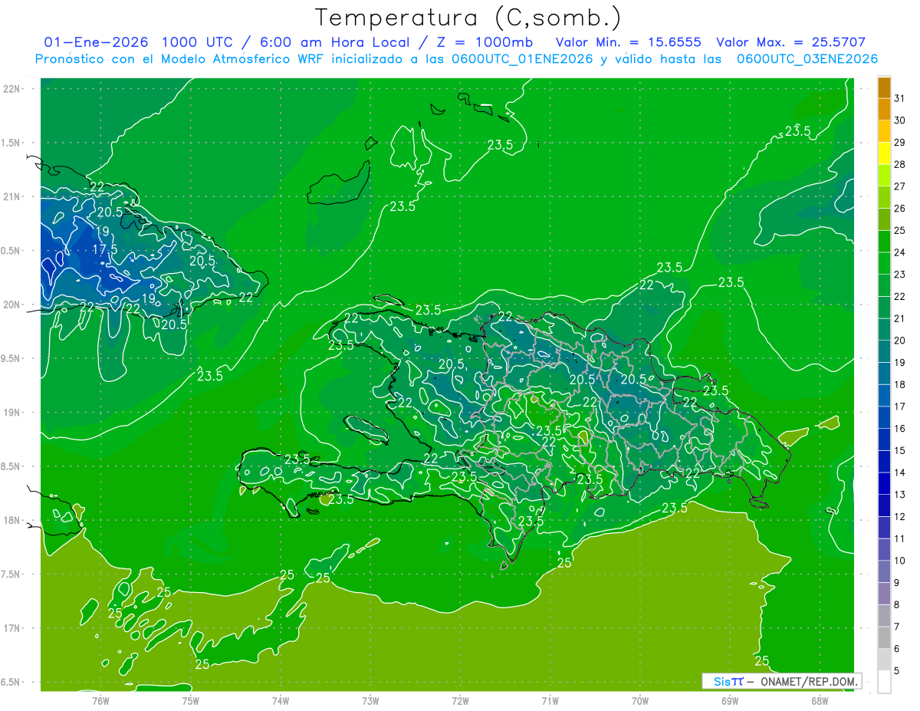Click the '76W' longitude axis label
Viewport: 920px width, 711px height.
tap(100, 701)
